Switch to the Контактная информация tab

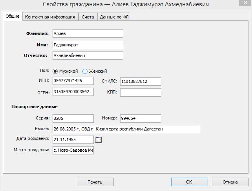(50, 17)
